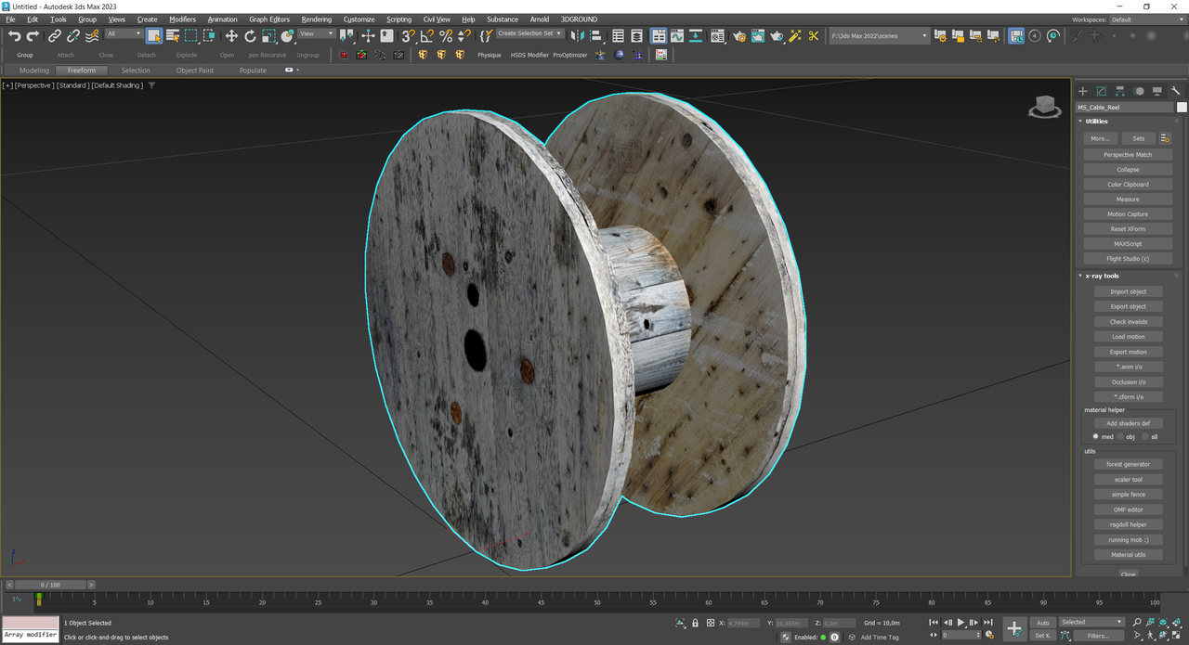Activate the Select and Move tool
Screen dimensions: 1189x645
coord(231,36)
